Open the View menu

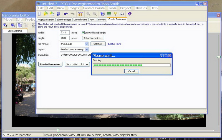[x=60, y=8]
